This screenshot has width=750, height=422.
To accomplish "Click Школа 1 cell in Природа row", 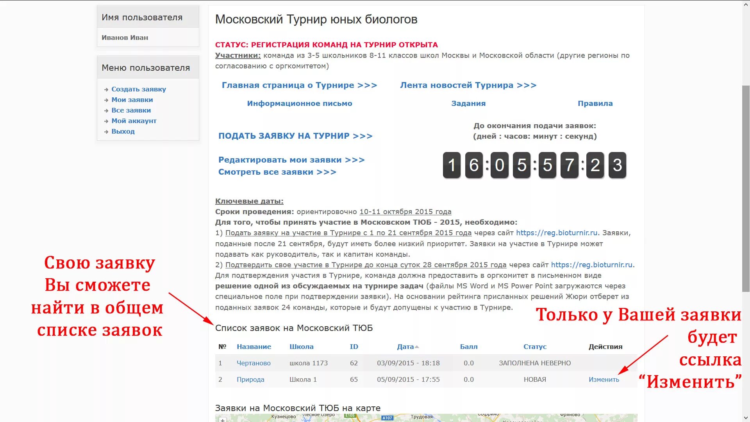I will [x=303, y=379].
